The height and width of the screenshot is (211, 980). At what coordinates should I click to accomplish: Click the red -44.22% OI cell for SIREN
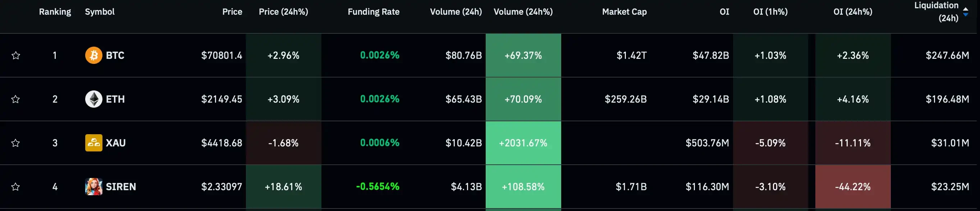click(853, 187)
